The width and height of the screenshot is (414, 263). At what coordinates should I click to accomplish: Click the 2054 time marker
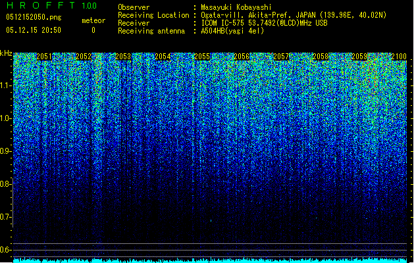click(x=163, y=57)
